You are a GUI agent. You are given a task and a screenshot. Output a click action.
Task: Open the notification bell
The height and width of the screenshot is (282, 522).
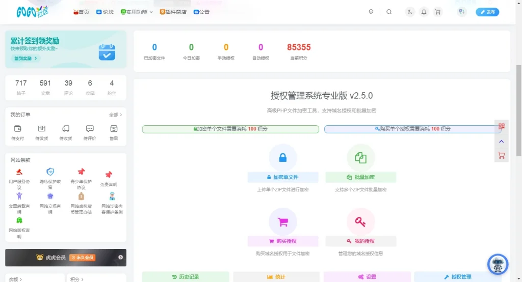pos(424,12)
